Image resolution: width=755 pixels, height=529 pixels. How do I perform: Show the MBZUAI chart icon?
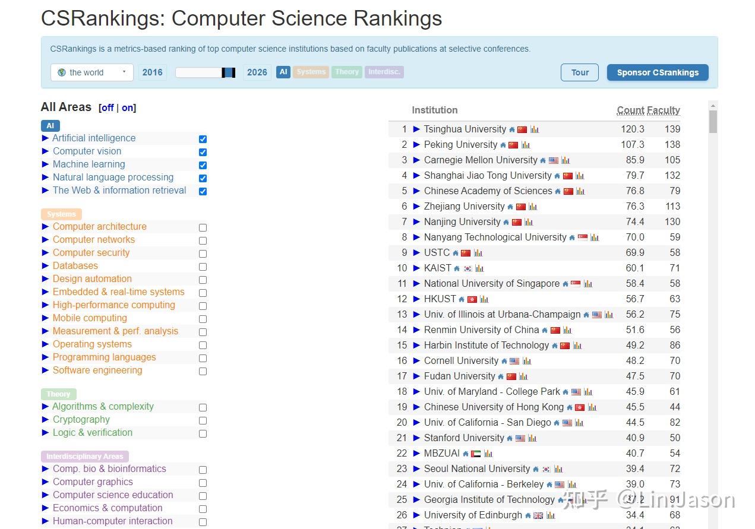(488, 454)
